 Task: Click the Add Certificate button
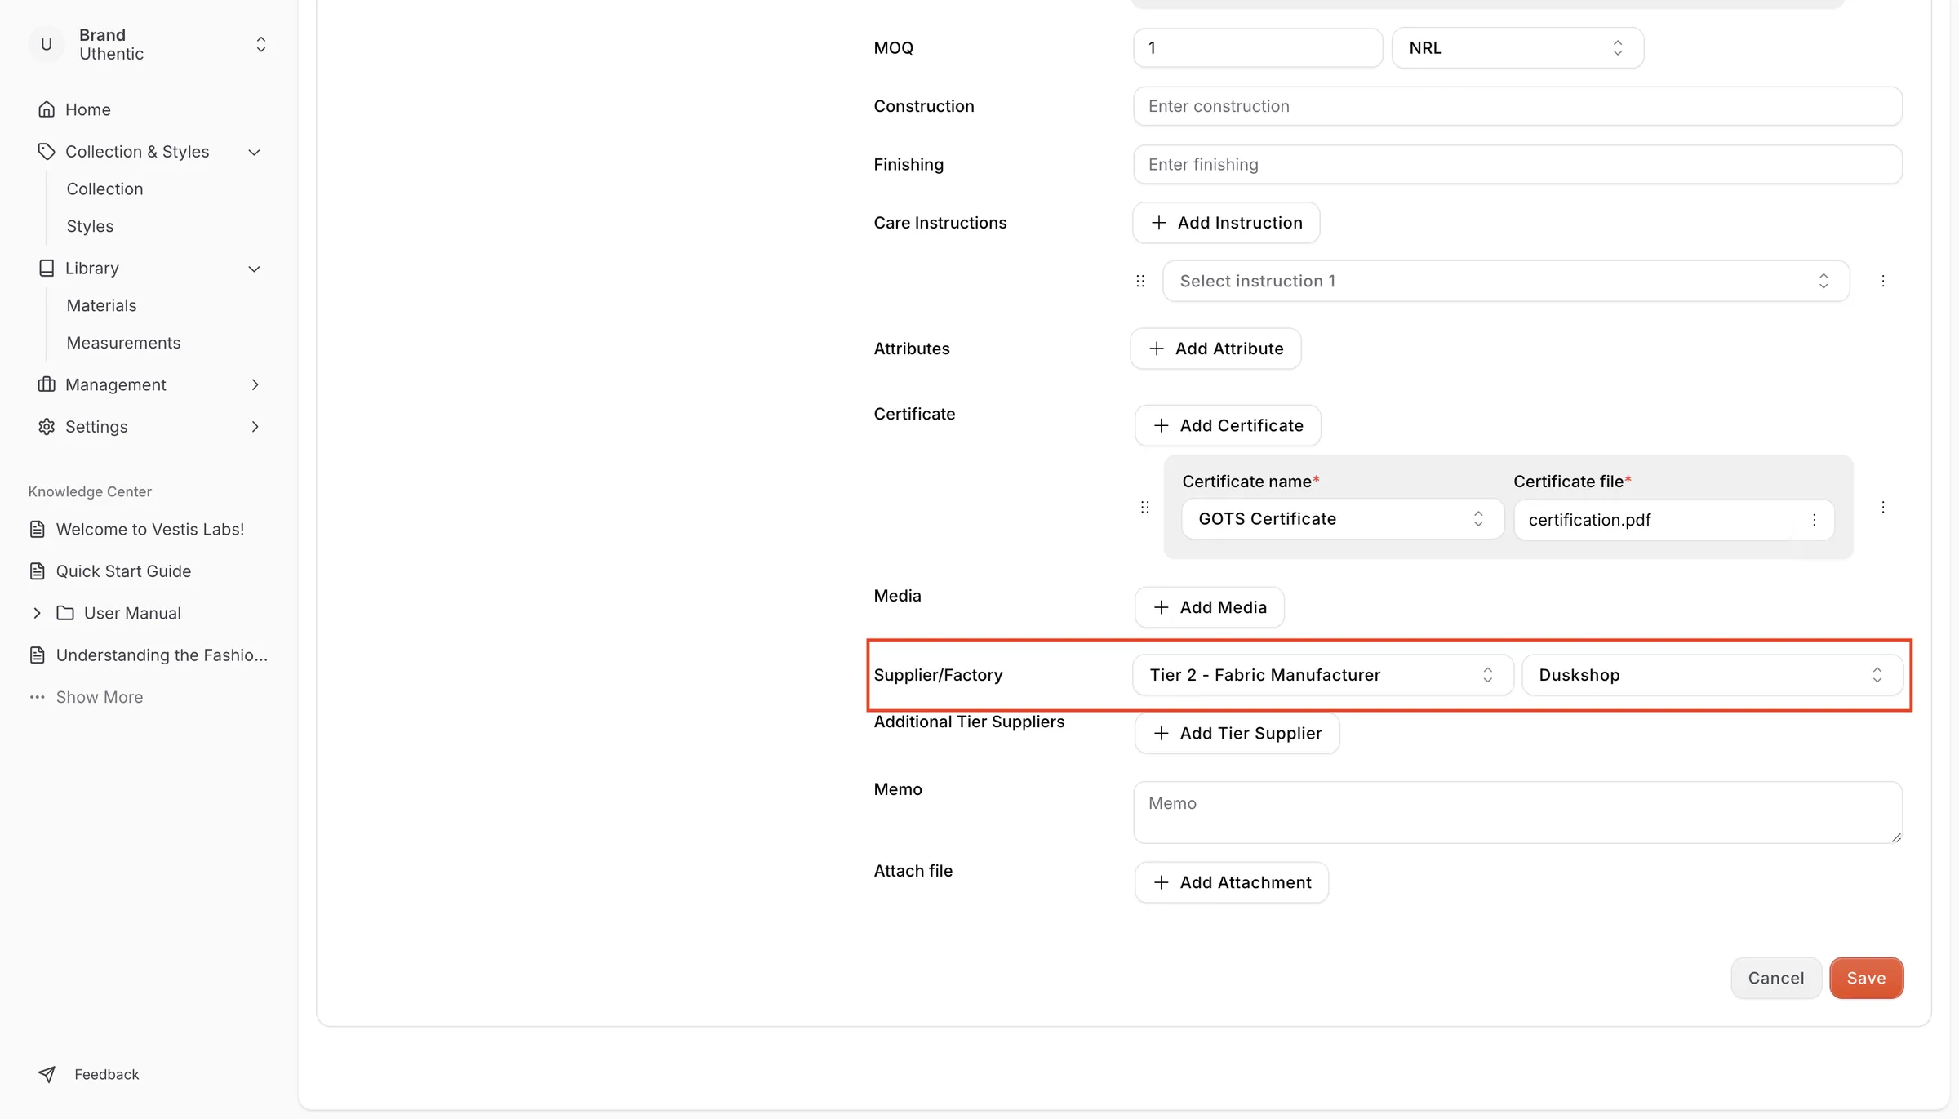[x=1228, y=425]
